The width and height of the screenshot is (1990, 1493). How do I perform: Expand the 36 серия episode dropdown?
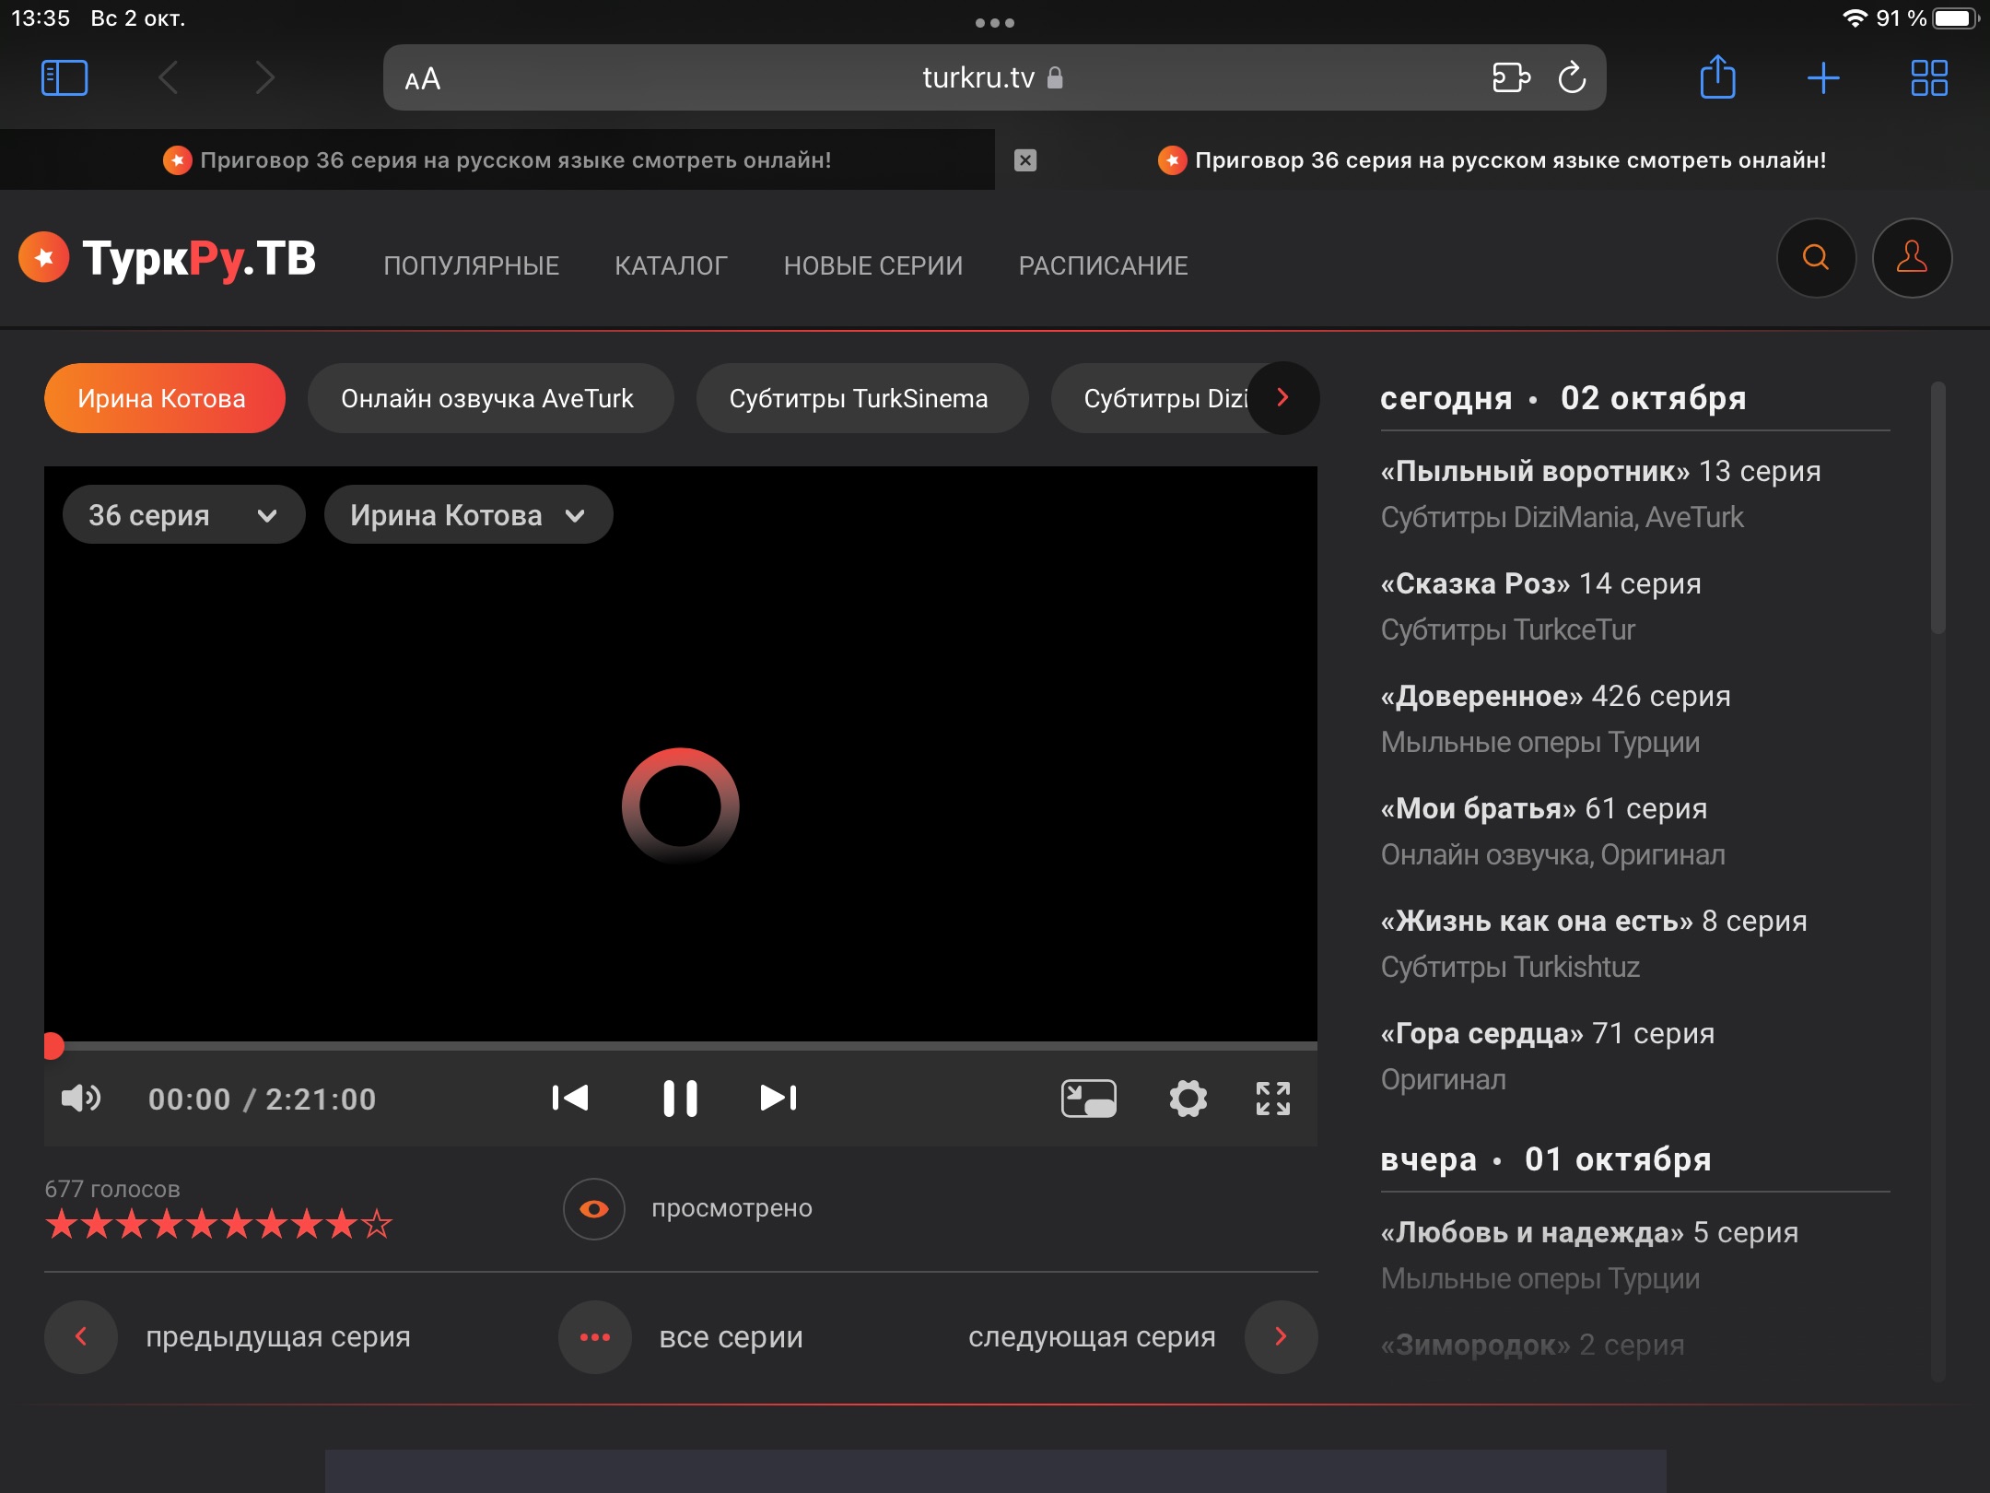click(182, 515)
